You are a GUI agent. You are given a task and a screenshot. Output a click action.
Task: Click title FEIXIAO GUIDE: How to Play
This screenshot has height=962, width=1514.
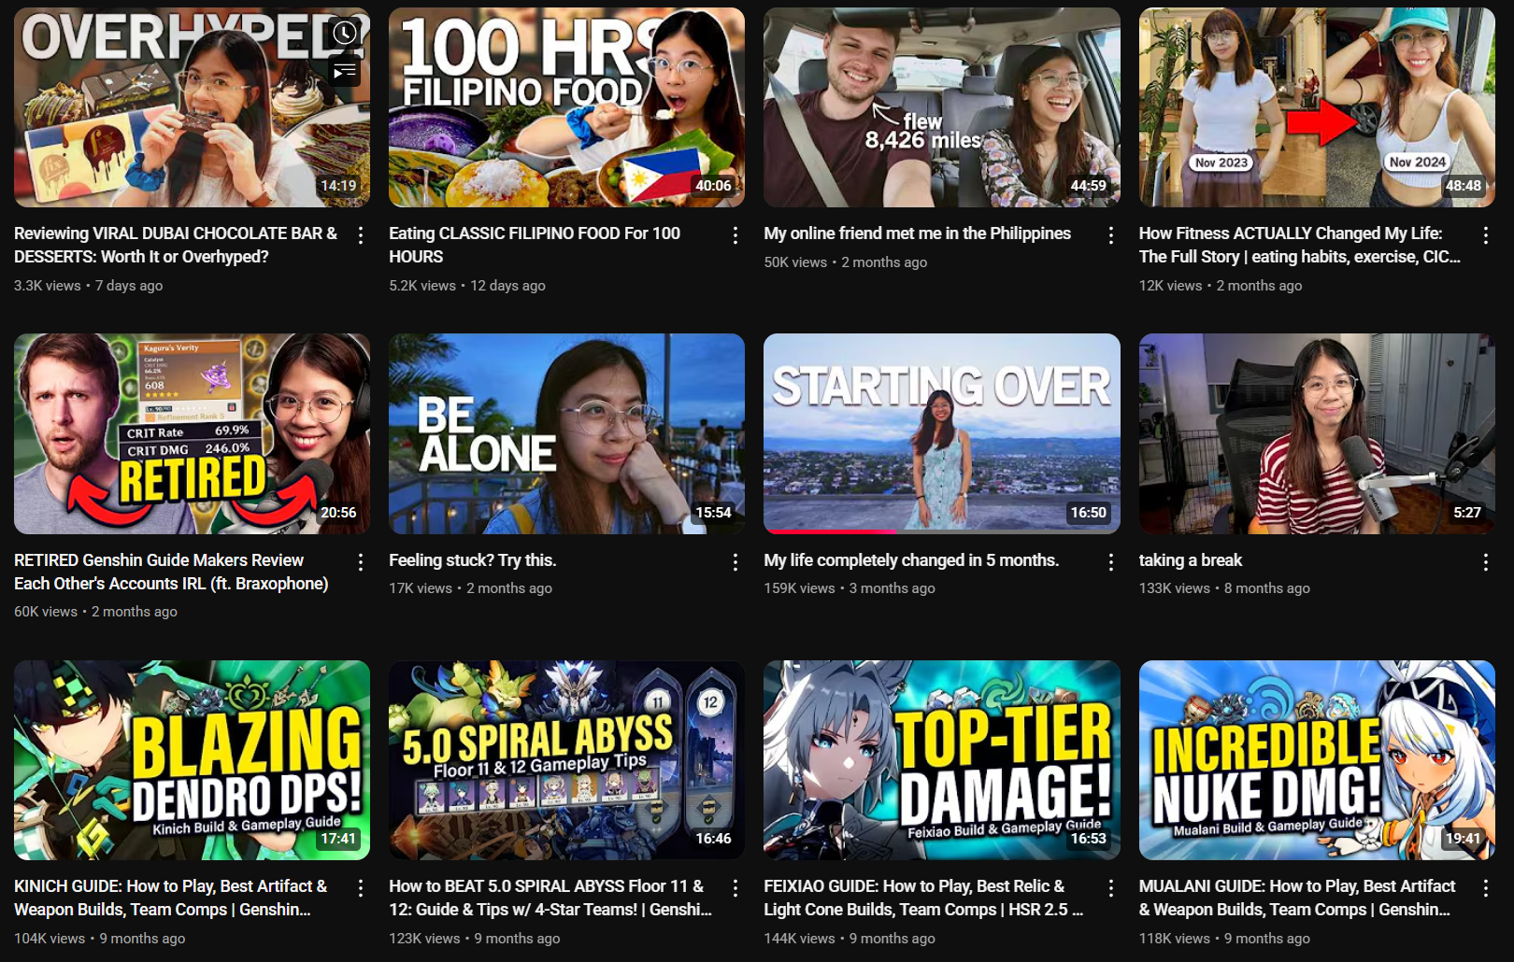923,898
